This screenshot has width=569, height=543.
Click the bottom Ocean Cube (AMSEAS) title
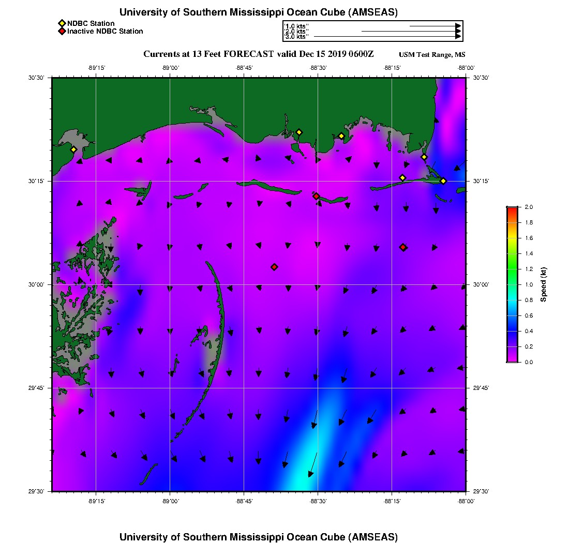[x=259, y=536]
